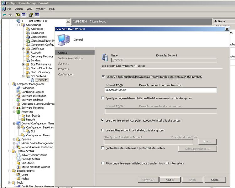Select the Mobile Device Management icon

coord(18,143)
